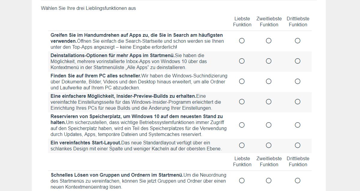Rate Insider-Preview-Builds as Drittliebste Funktion
The width and height of the screenshot is (360, 191).
298,102
